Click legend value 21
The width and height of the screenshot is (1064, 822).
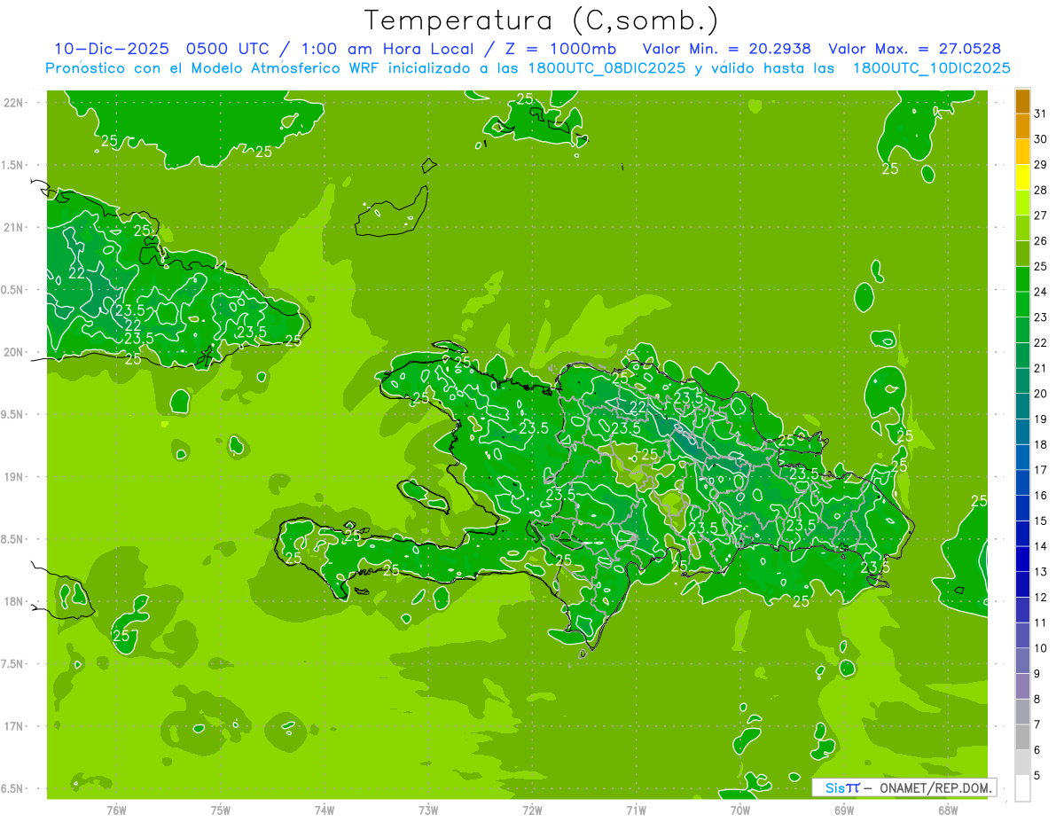click(x=1041, y=368)
